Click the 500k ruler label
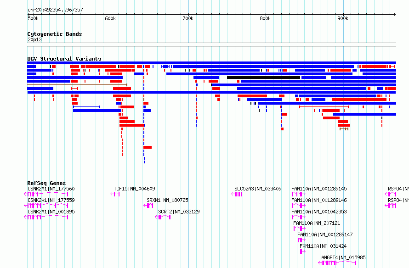The image size is (409, 268). [x=33, y=18]
